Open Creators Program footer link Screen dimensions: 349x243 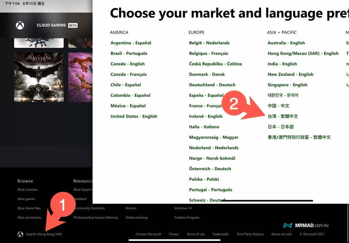[187, 218]
